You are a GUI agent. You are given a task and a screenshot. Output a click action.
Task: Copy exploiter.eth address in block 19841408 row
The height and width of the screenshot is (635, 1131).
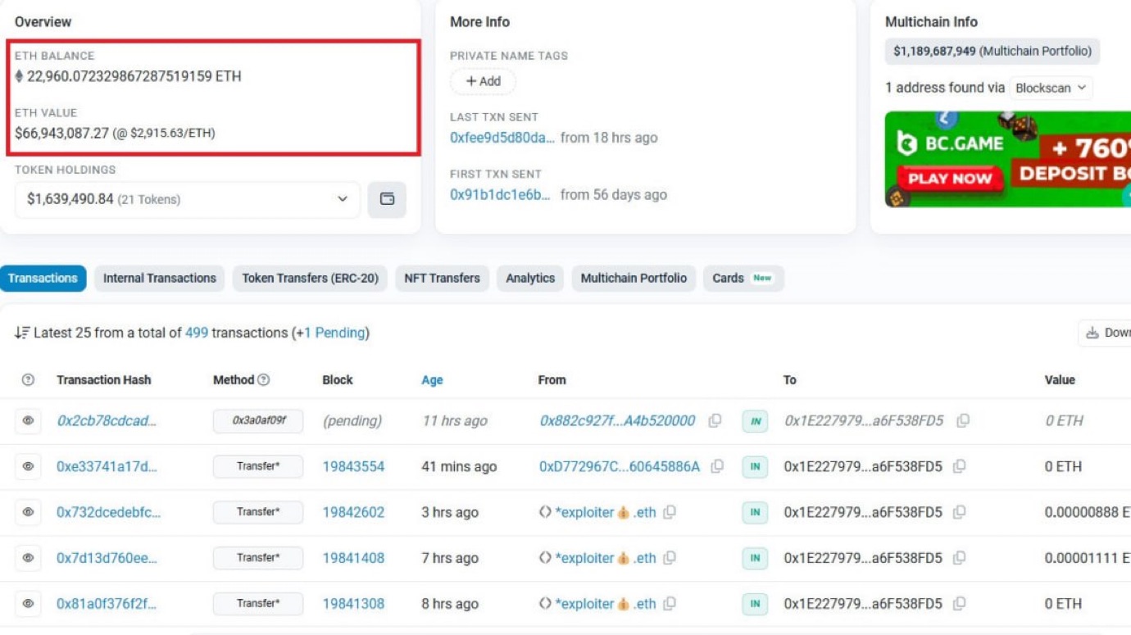point(670,559)
